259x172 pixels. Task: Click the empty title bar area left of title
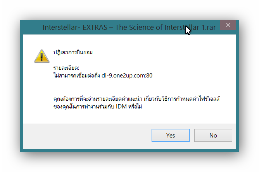click(x=31, y=28)
